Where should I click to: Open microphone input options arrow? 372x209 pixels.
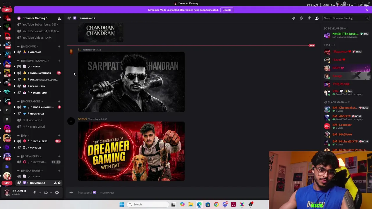[x=40, y=192]
